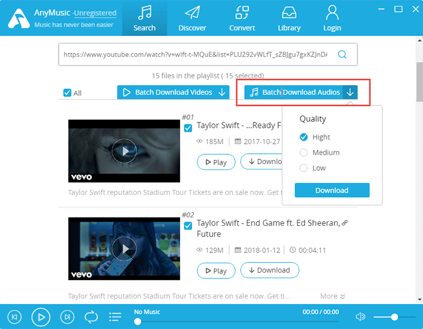423x329 pixels.
Task: Expand Batch Download Audios arrow dropdown
Action: click(350, 92)
